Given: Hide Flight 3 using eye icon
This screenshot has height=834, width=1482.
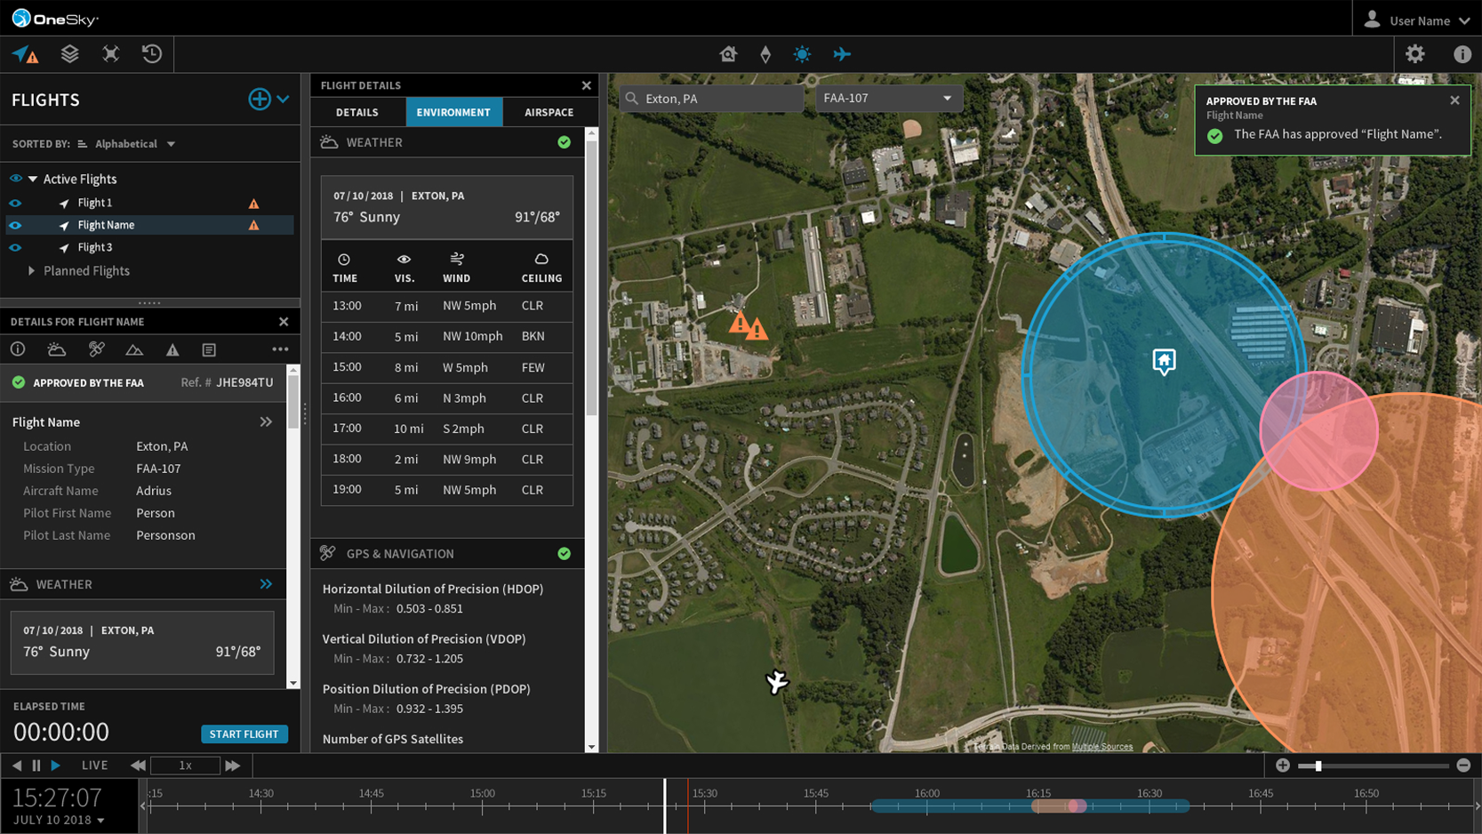Looking at the screenshot, I should coord(15,247).
